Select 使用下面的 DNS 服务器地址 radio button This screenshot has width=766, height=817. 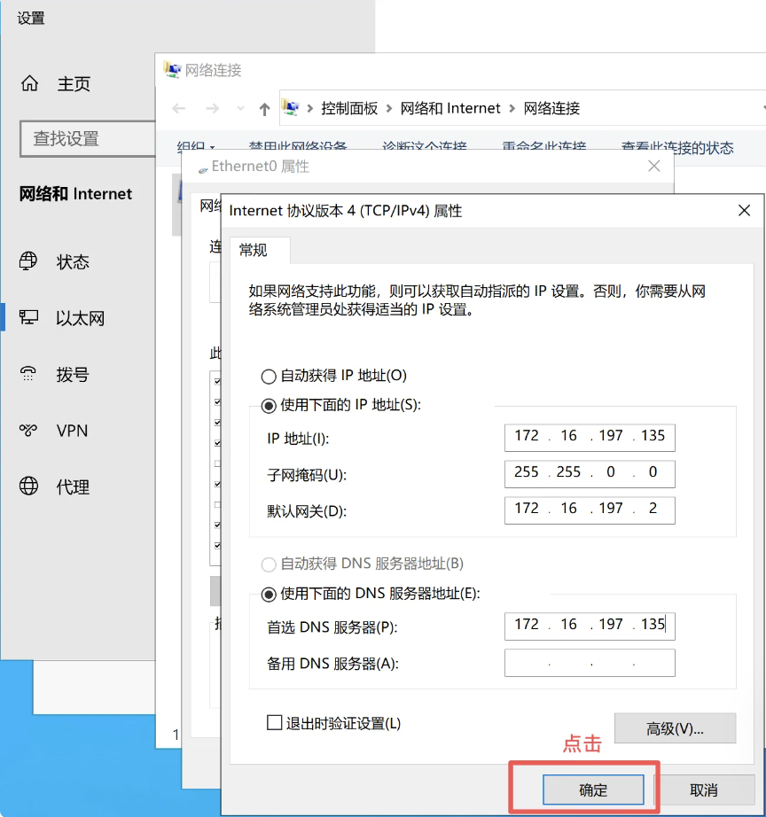point(269,594)
